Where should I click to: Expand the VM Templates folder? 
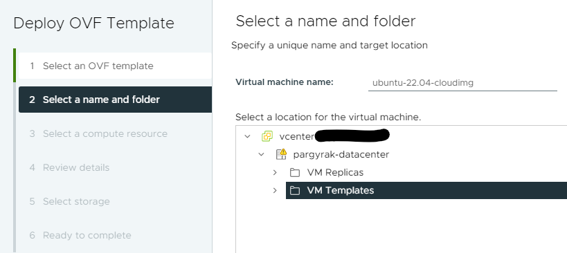pos(275,190)
